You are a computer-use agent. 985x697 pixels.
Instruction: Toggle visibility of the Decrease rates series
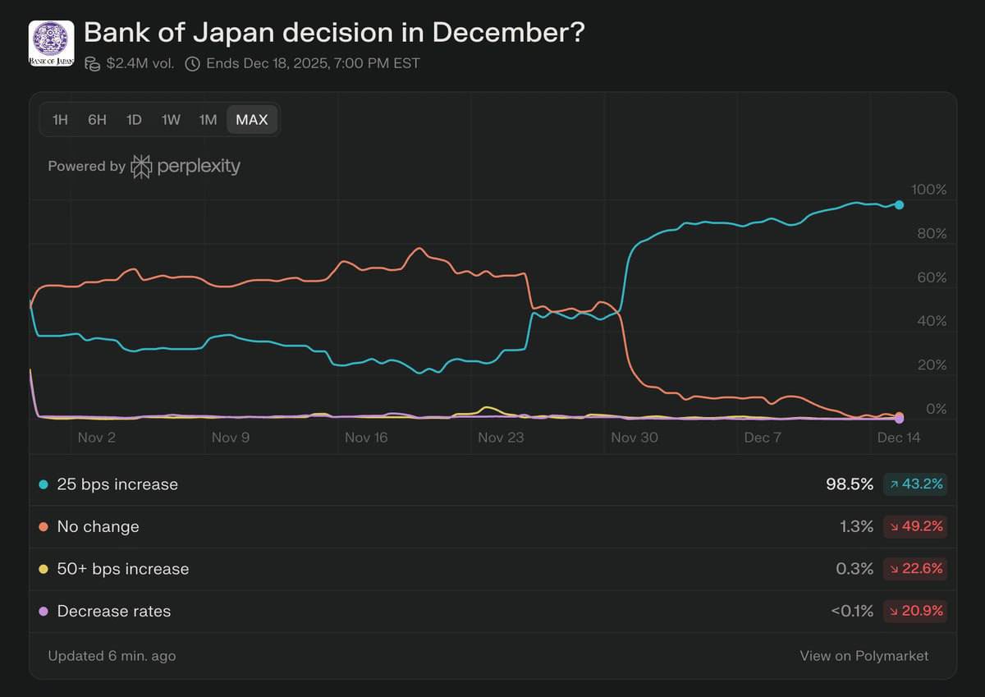coord(113,611)
